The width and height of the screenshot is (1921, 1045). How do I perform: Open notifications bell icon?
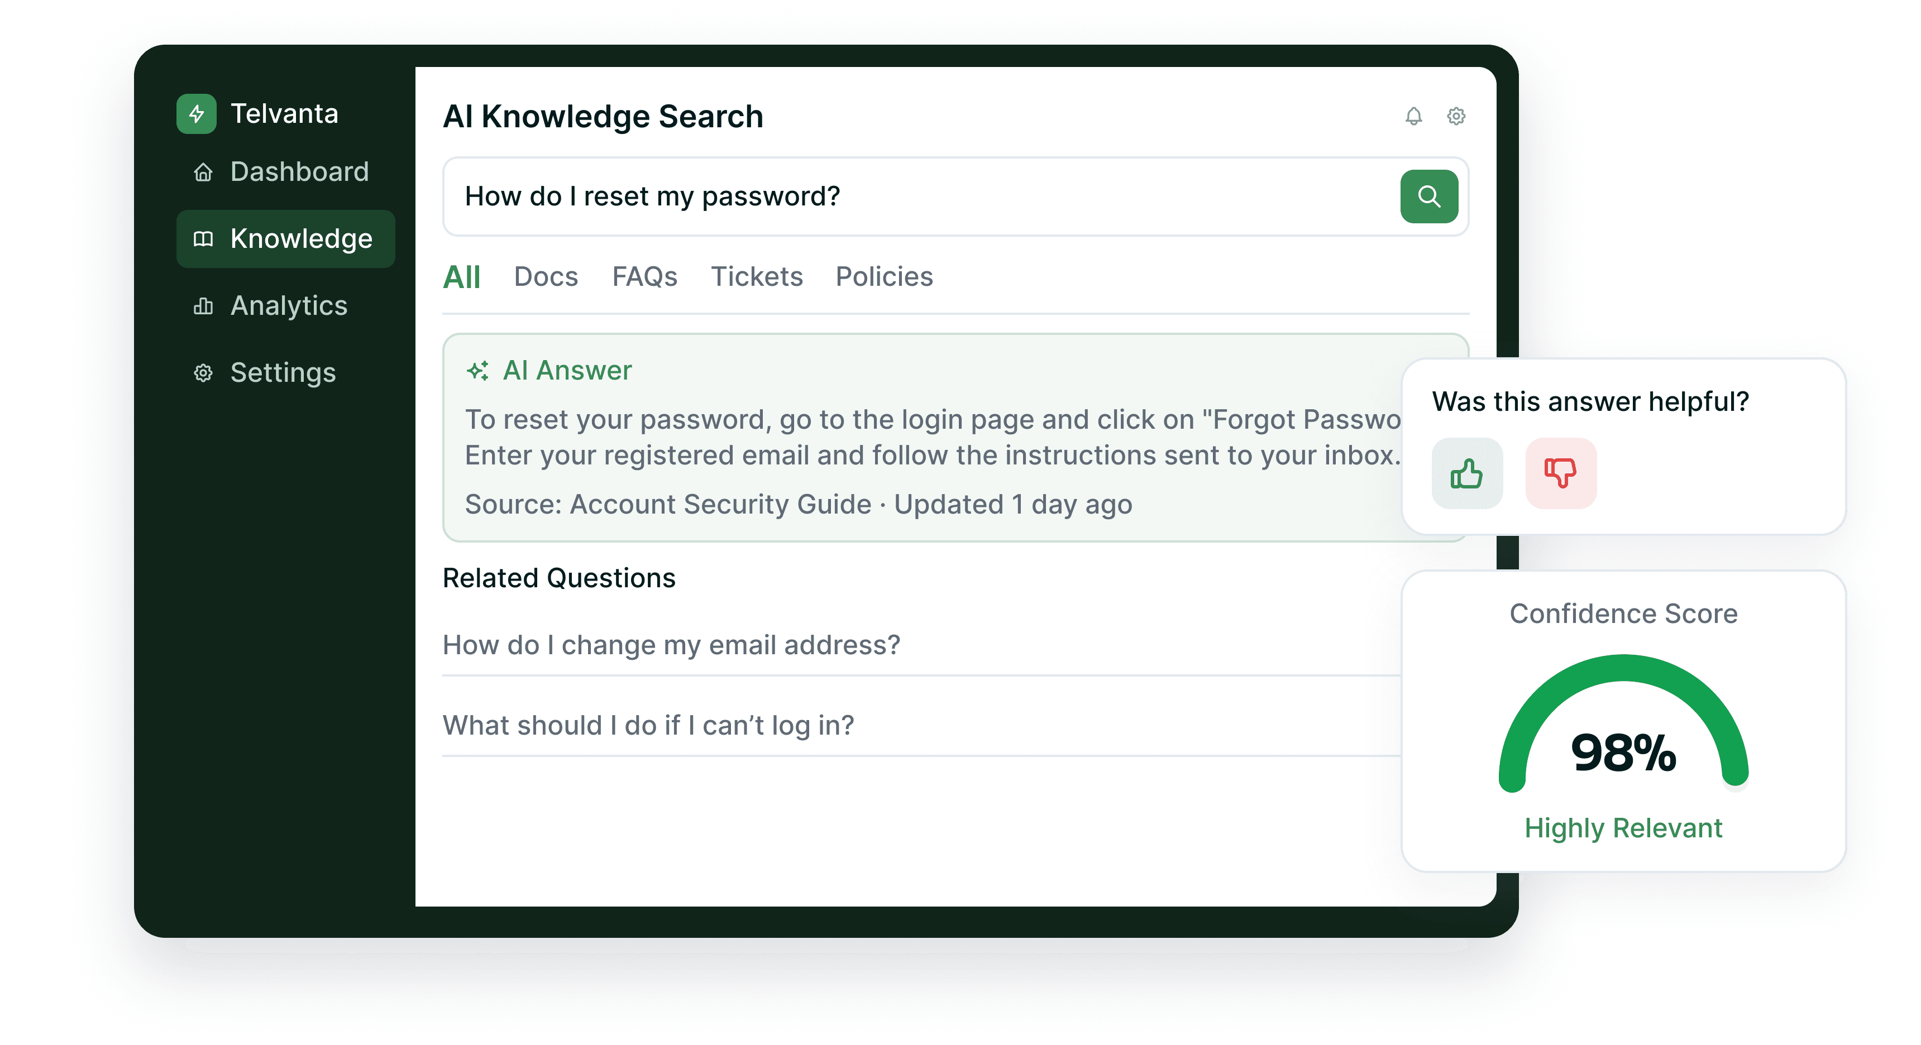pyautogui.click(x=1413, y=116)
